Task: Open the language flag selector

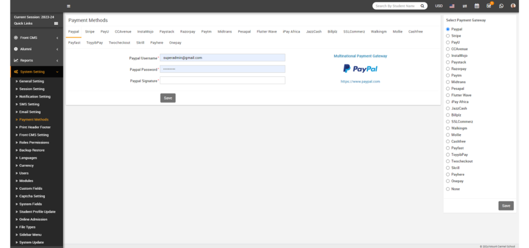Action: [452, 6]
